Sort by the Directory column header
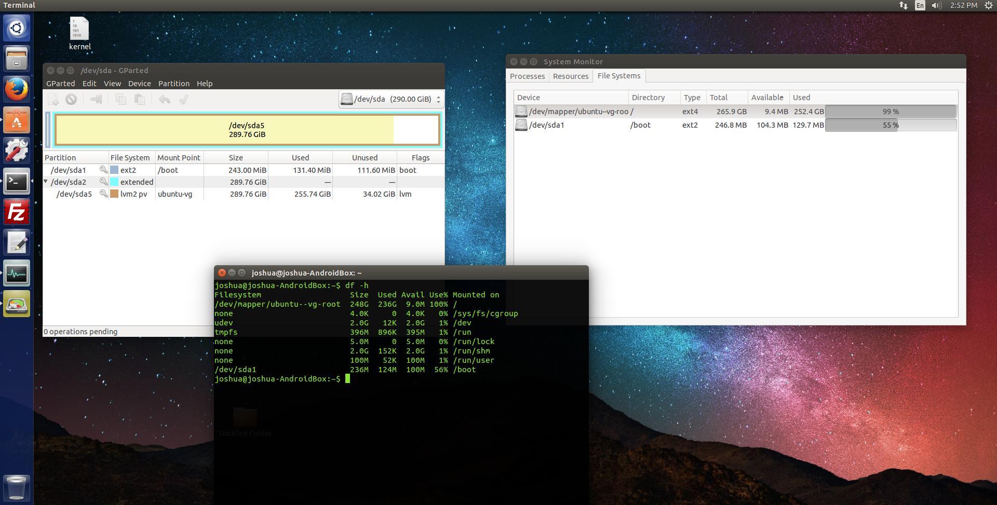Image resolution: width=997 pixels, height=505 pixels. pos(654,98)
